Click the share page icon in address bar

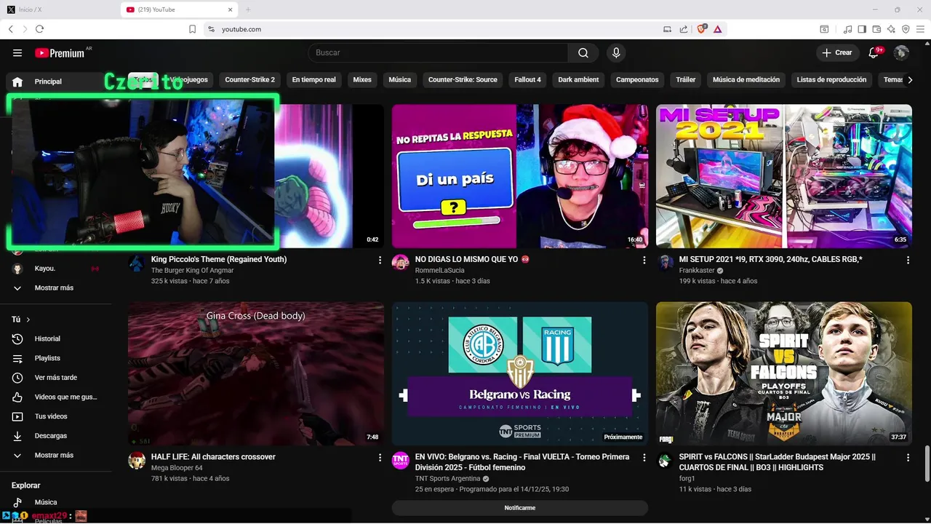pos(684,29)
